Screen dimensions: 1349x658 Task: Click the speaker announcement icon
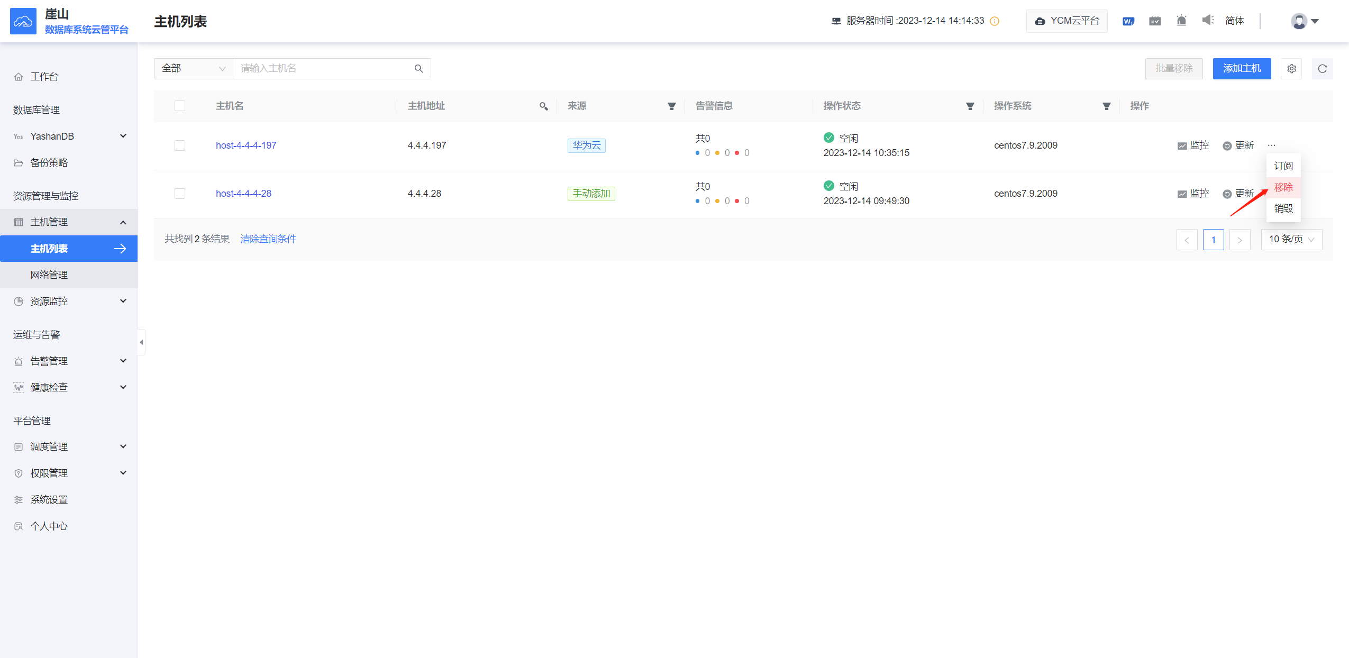click(1208, 20)
